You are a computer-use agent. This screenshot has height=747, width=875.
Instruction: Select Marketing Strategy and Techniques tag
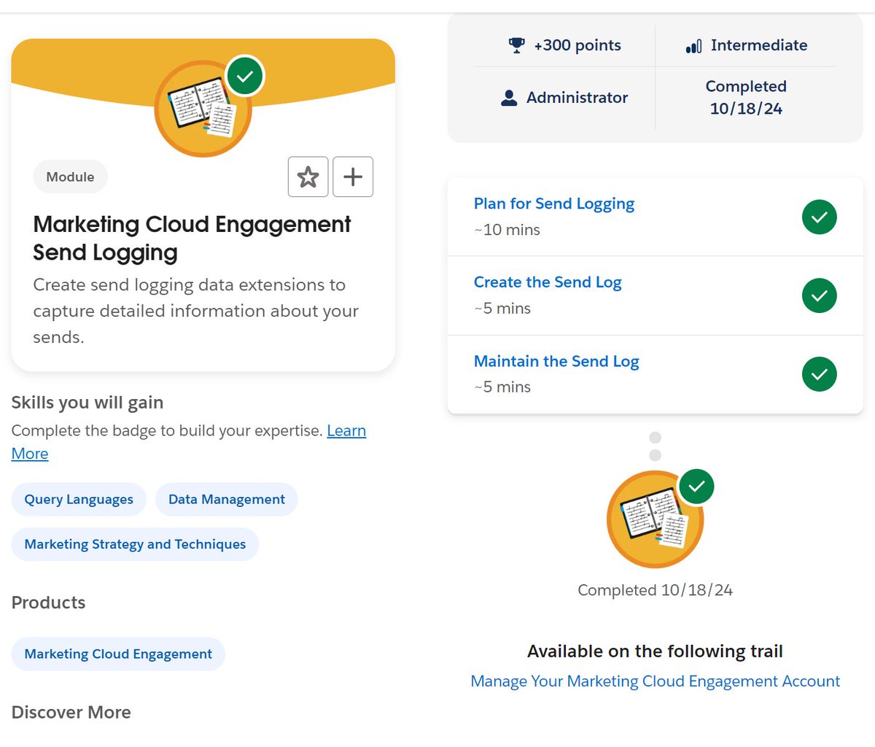(x=135, y=544)
